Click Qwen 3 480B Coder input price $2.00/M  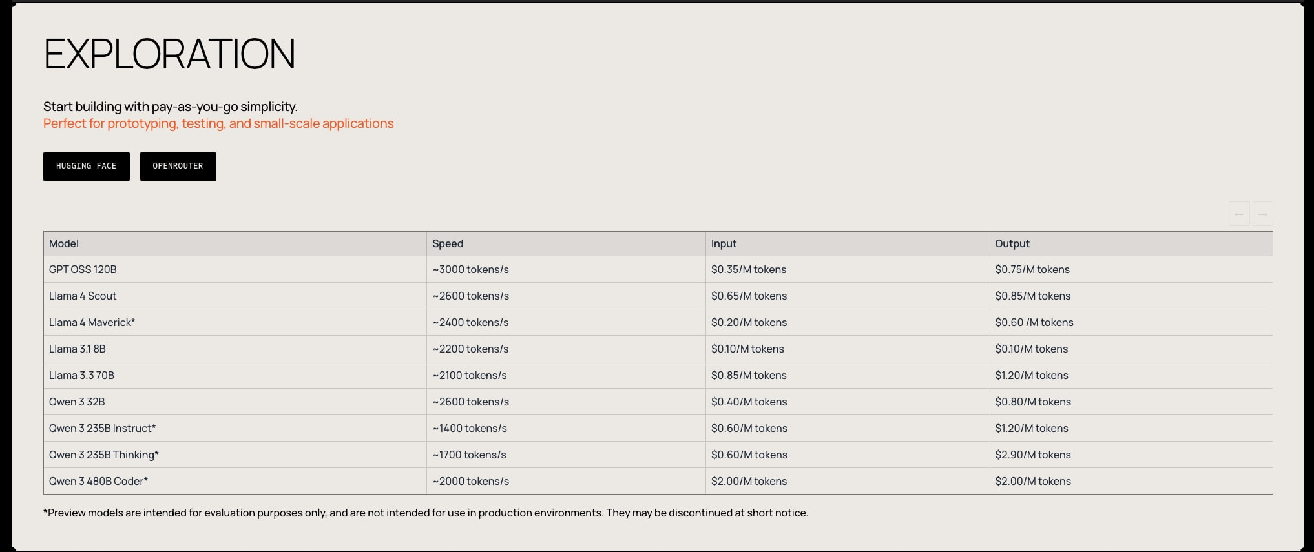click(x=749, y=482)
